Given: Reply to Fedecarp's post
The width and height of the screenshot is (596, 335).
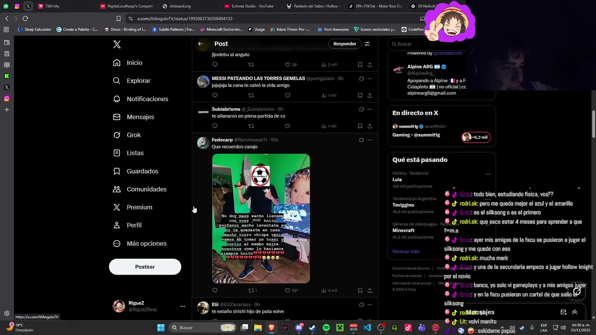Looking at the screenshot, I should (215, 290).
